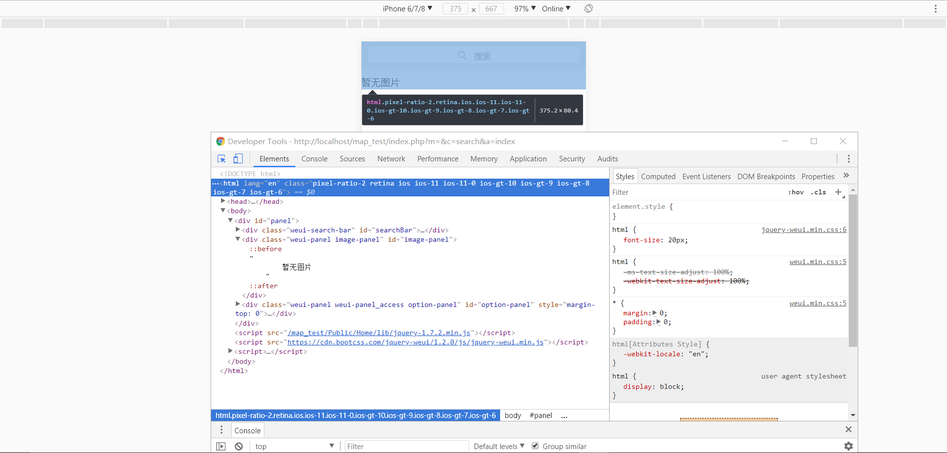Open the Memory tab

pyautogui.click(x=484, y=159)
